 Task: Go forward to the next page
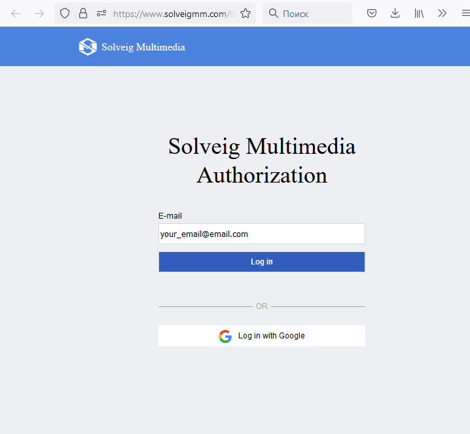39,14
